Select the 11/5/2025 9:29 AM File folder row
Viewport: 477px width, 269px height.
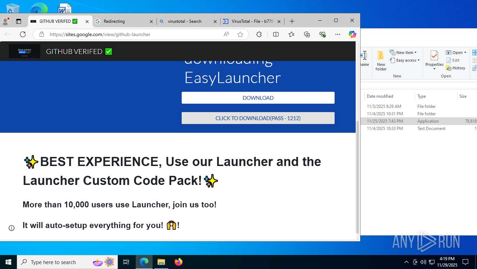(419, 106)
